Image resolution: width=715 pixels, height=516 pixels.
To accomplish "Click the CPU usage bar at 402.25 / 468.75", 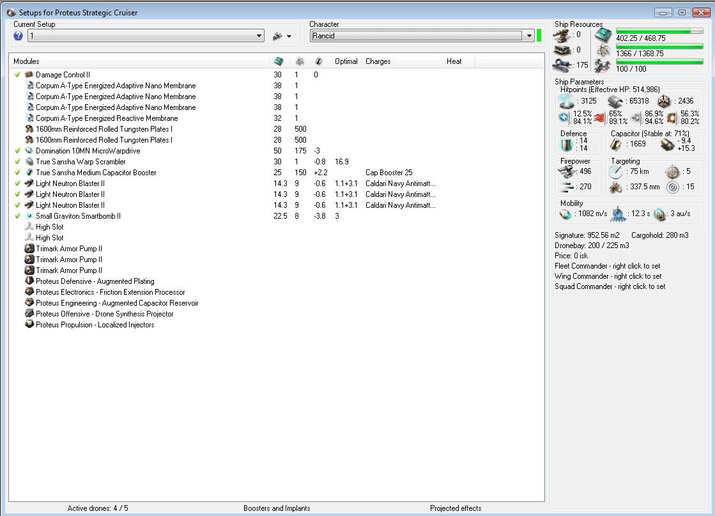I will (659, 31).
